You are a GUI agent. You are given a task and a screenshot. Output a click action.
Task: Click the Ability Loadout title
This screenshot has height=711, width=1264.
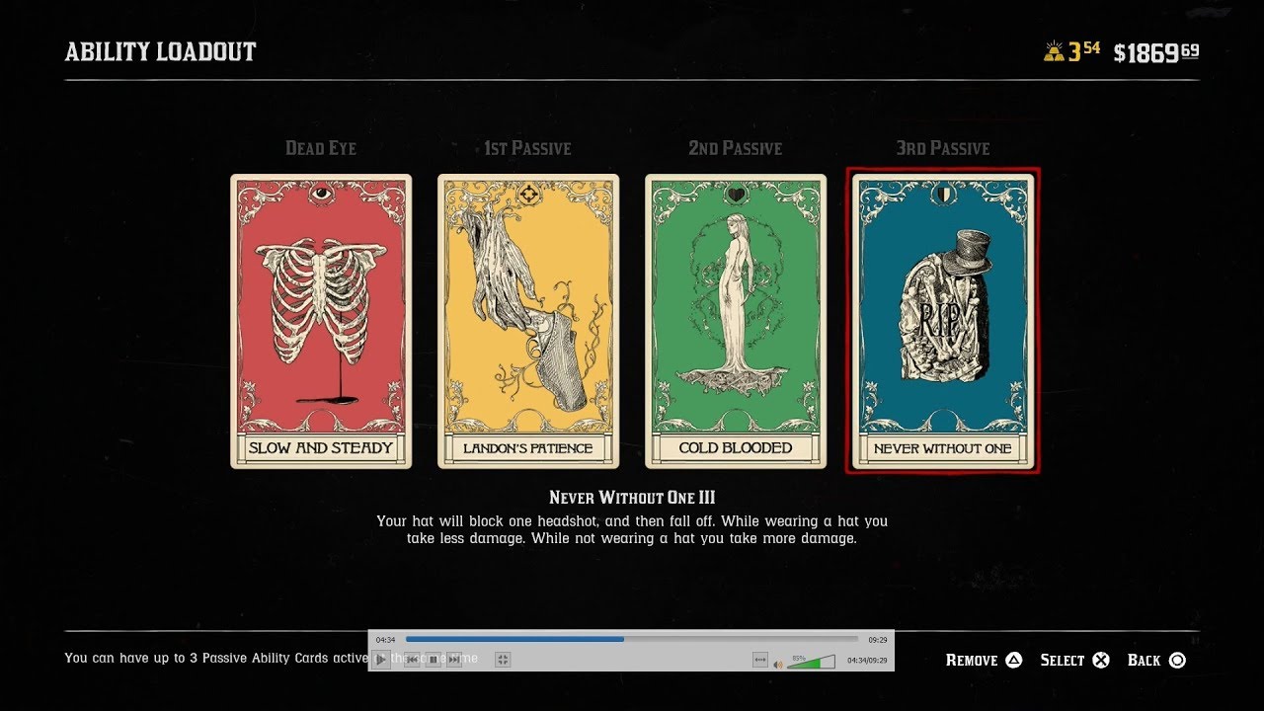click(x=161, y=52)
